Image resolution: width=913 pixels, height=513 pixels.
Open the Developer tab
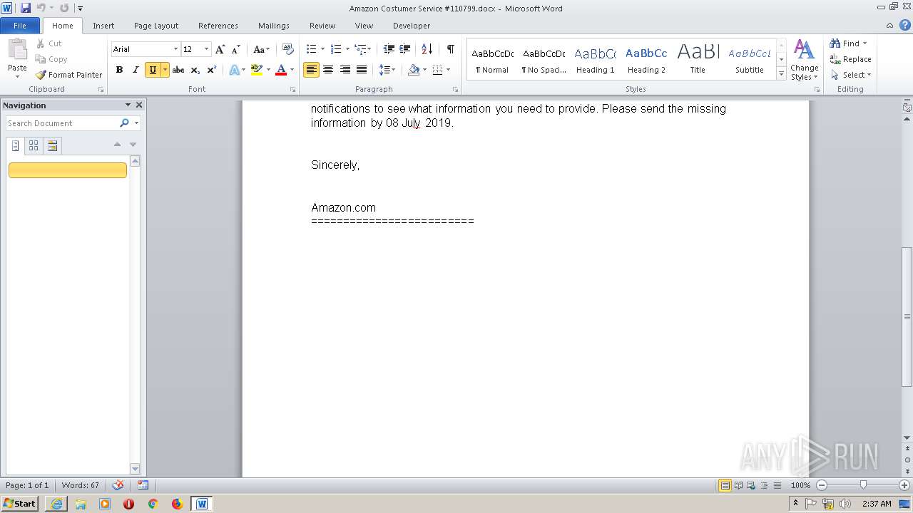pos(412,26)
